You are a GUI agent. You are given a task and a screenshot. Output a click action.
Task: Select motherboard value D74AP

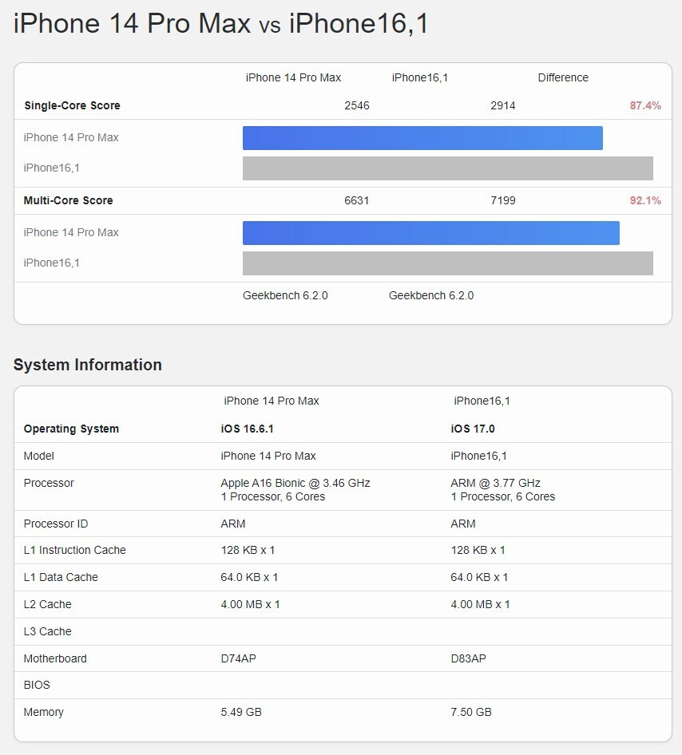[x=239, y=658]
